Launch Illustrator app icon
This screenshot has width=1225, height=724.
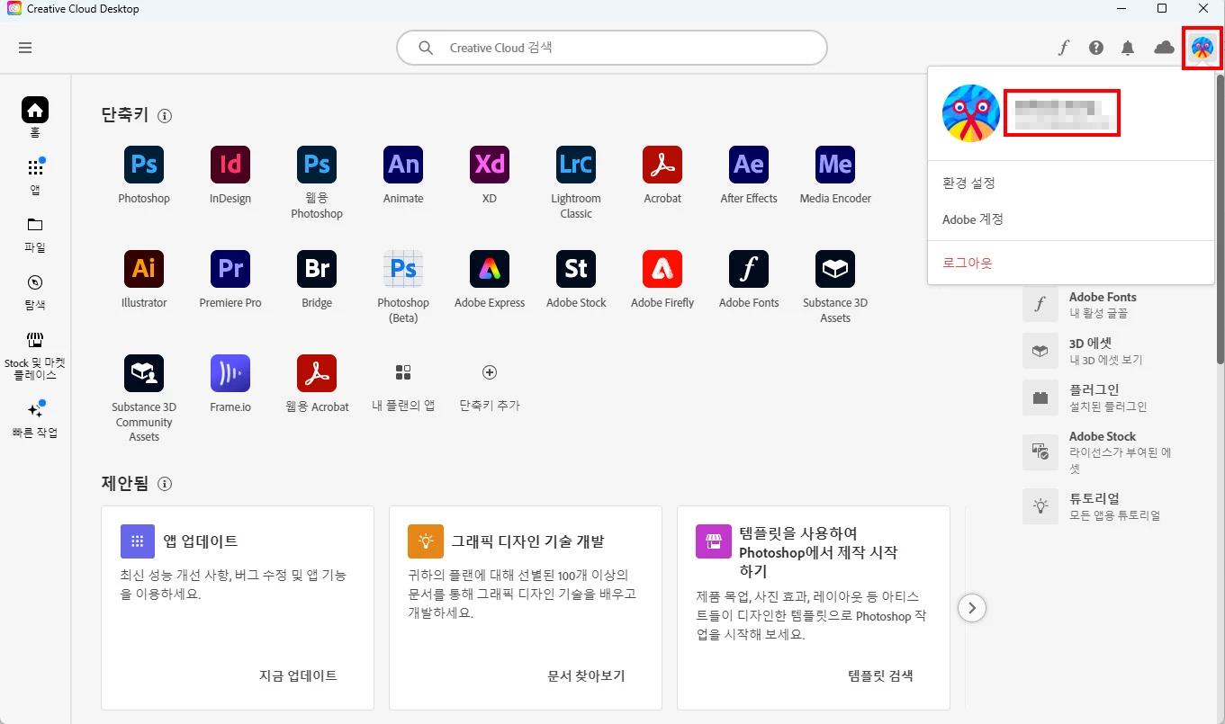(144, 269)
